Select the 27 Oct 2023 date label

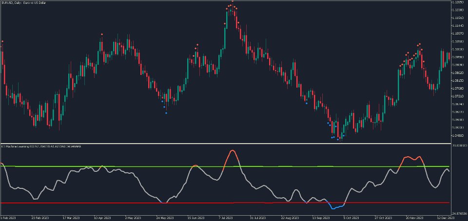pos(383,218)
